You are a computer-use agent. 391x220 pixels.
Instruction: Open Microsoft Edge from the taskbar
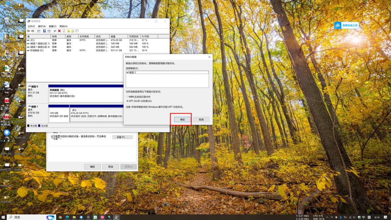(67, 217)
